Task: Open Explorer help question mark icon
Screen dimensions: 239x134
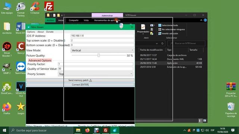Action: pos(205,20)
